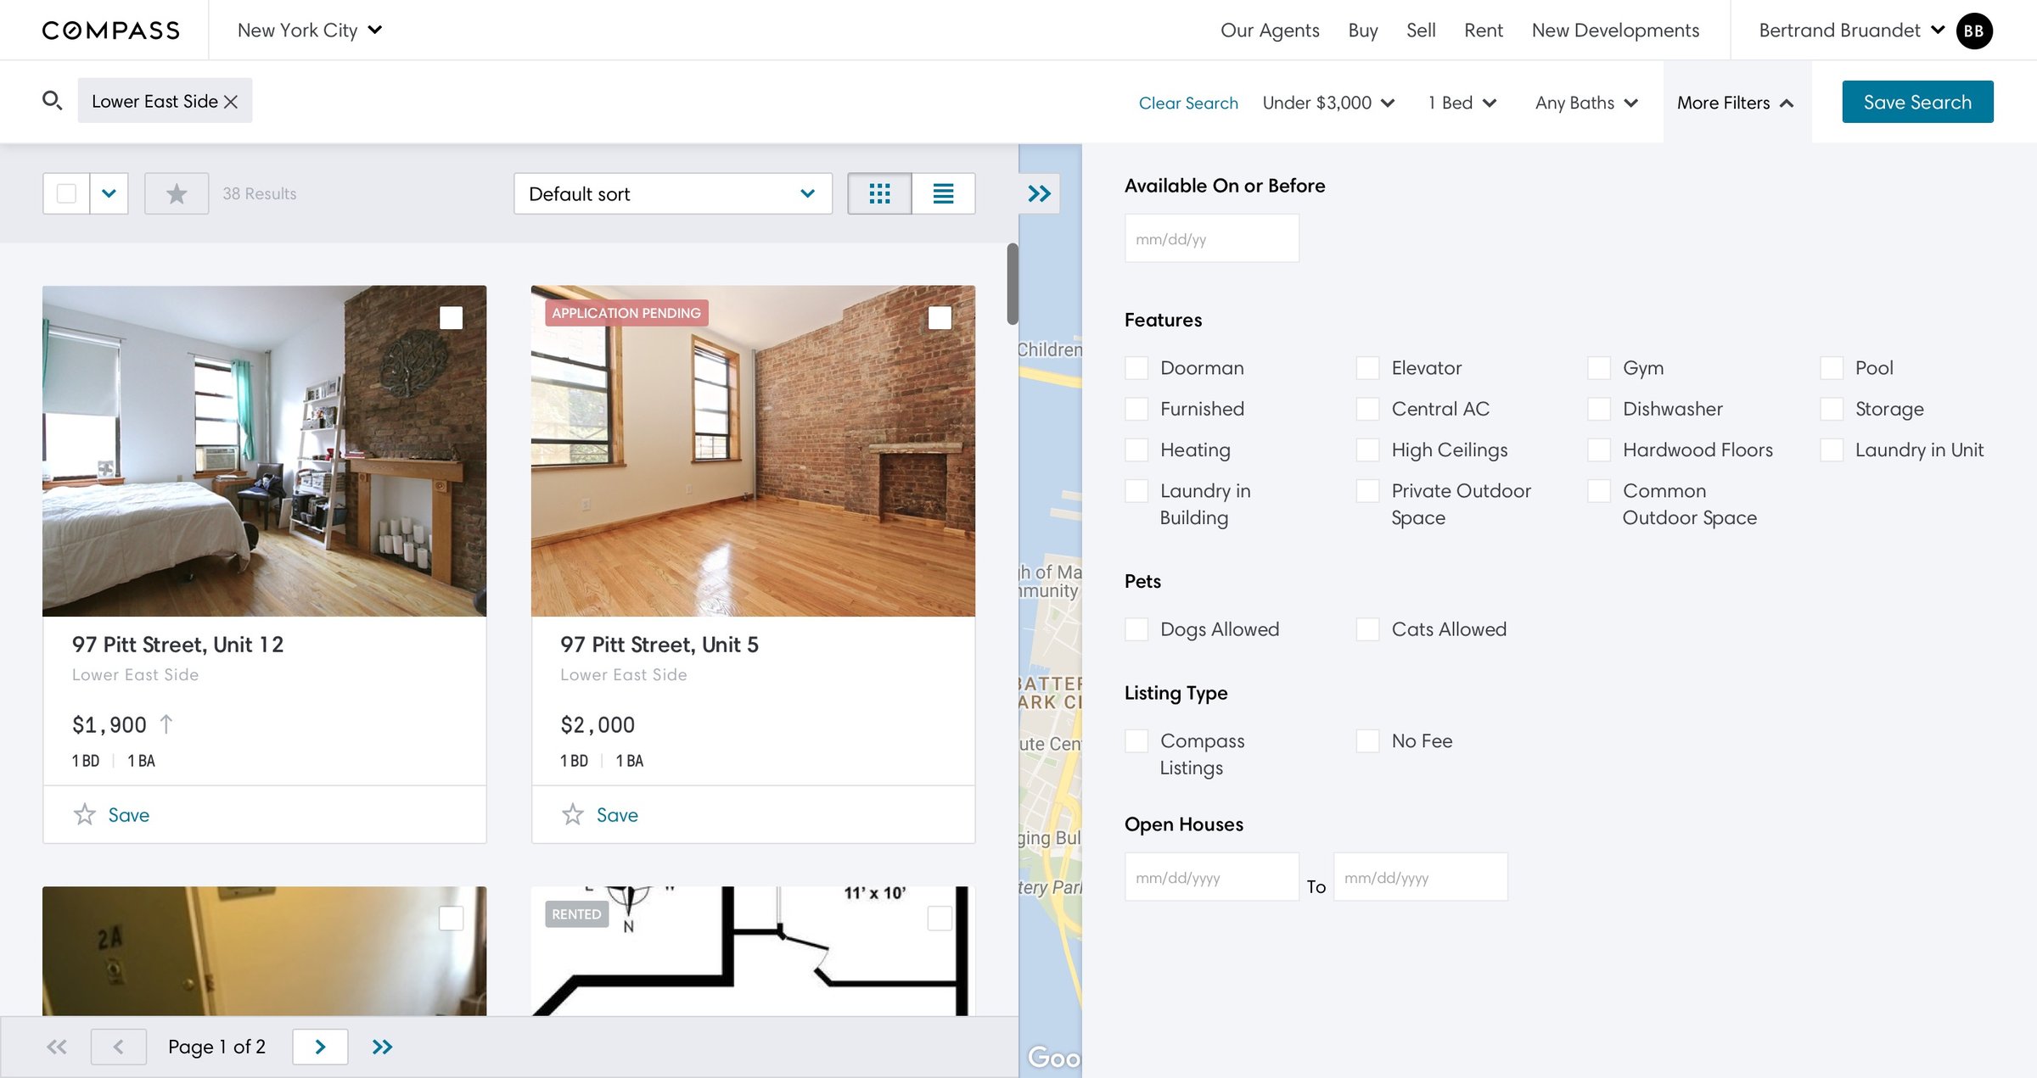Image resolution: width=2037 pixels, height=1078 pixels.
Task: Click the Open Houses end date field
Action: [x=1420, y=877]
